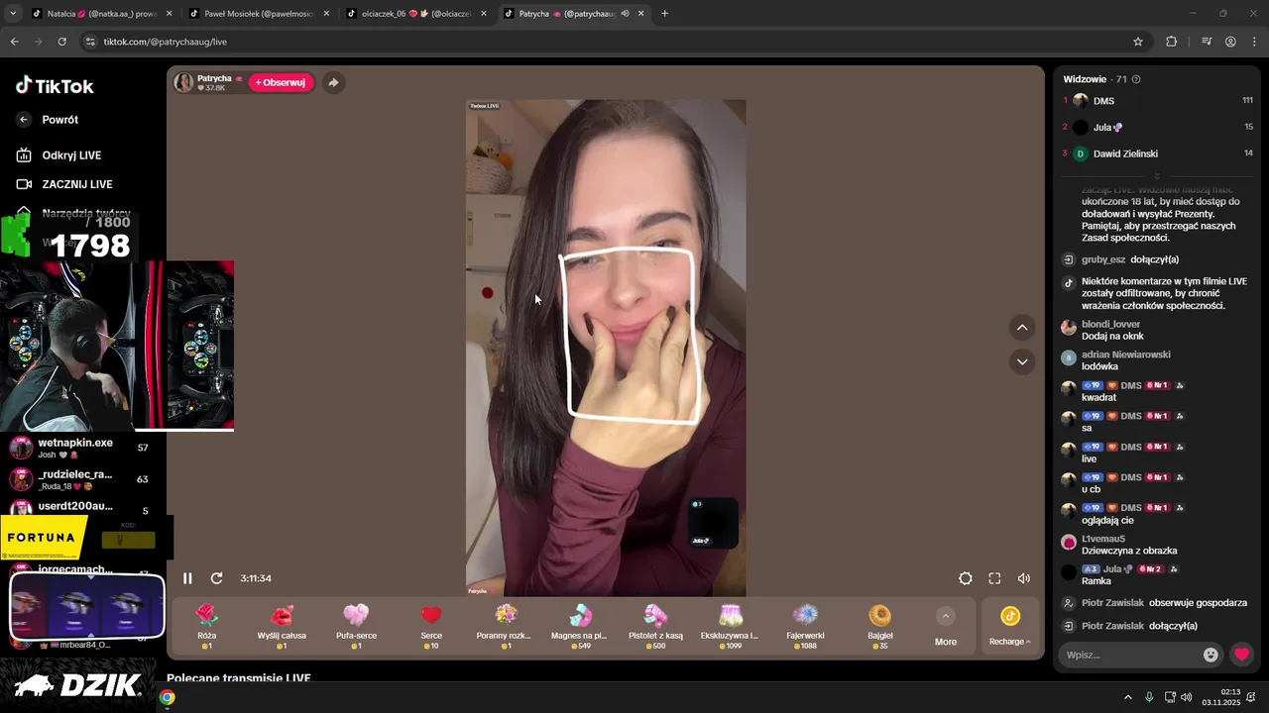Click the TikTok logo
1269x713 pixels.
(x=55, y=86)
